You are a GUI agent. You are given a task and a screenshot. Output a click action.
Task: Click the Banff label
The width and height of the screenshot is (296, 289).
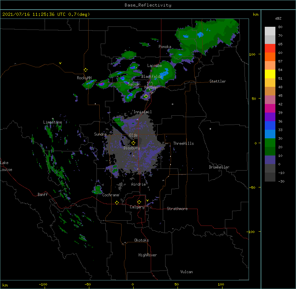(x=43, y=195)
